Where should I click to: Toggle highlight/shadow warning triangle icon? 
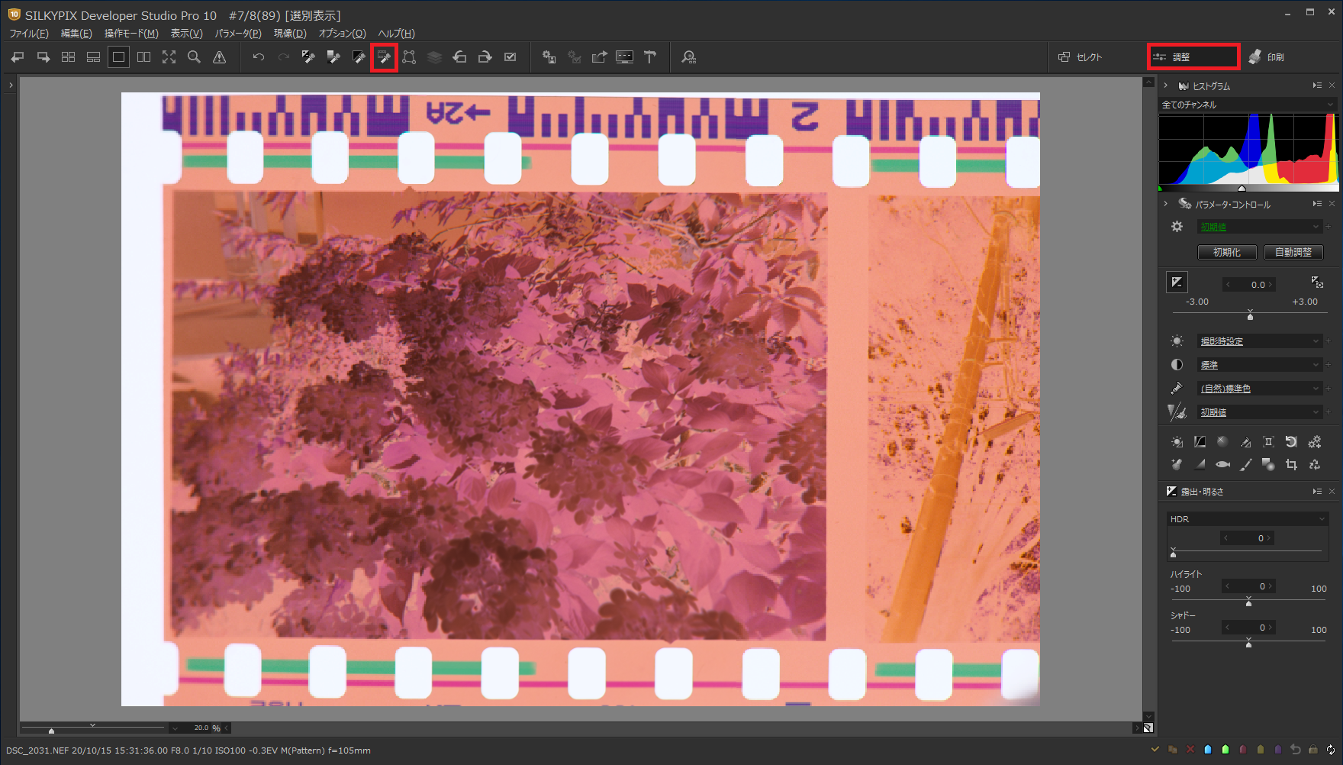point(219,57)
